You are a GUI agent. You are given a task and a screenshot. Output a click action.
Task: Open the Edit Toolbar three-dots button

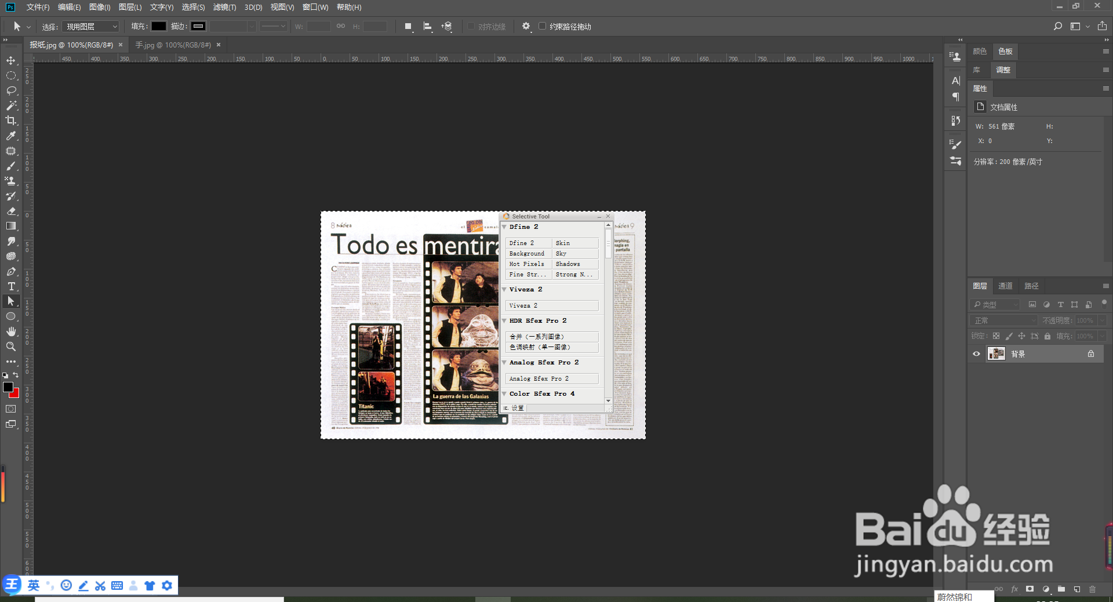(x=11, y=362)
